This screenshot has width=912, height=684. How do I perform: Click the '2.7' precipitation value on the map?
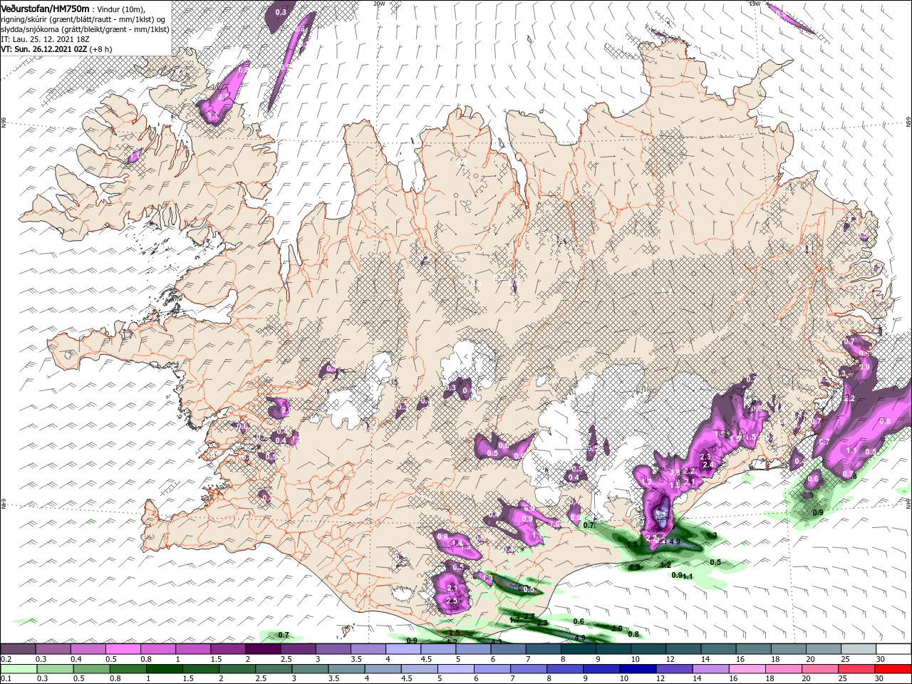pos(529,616)
